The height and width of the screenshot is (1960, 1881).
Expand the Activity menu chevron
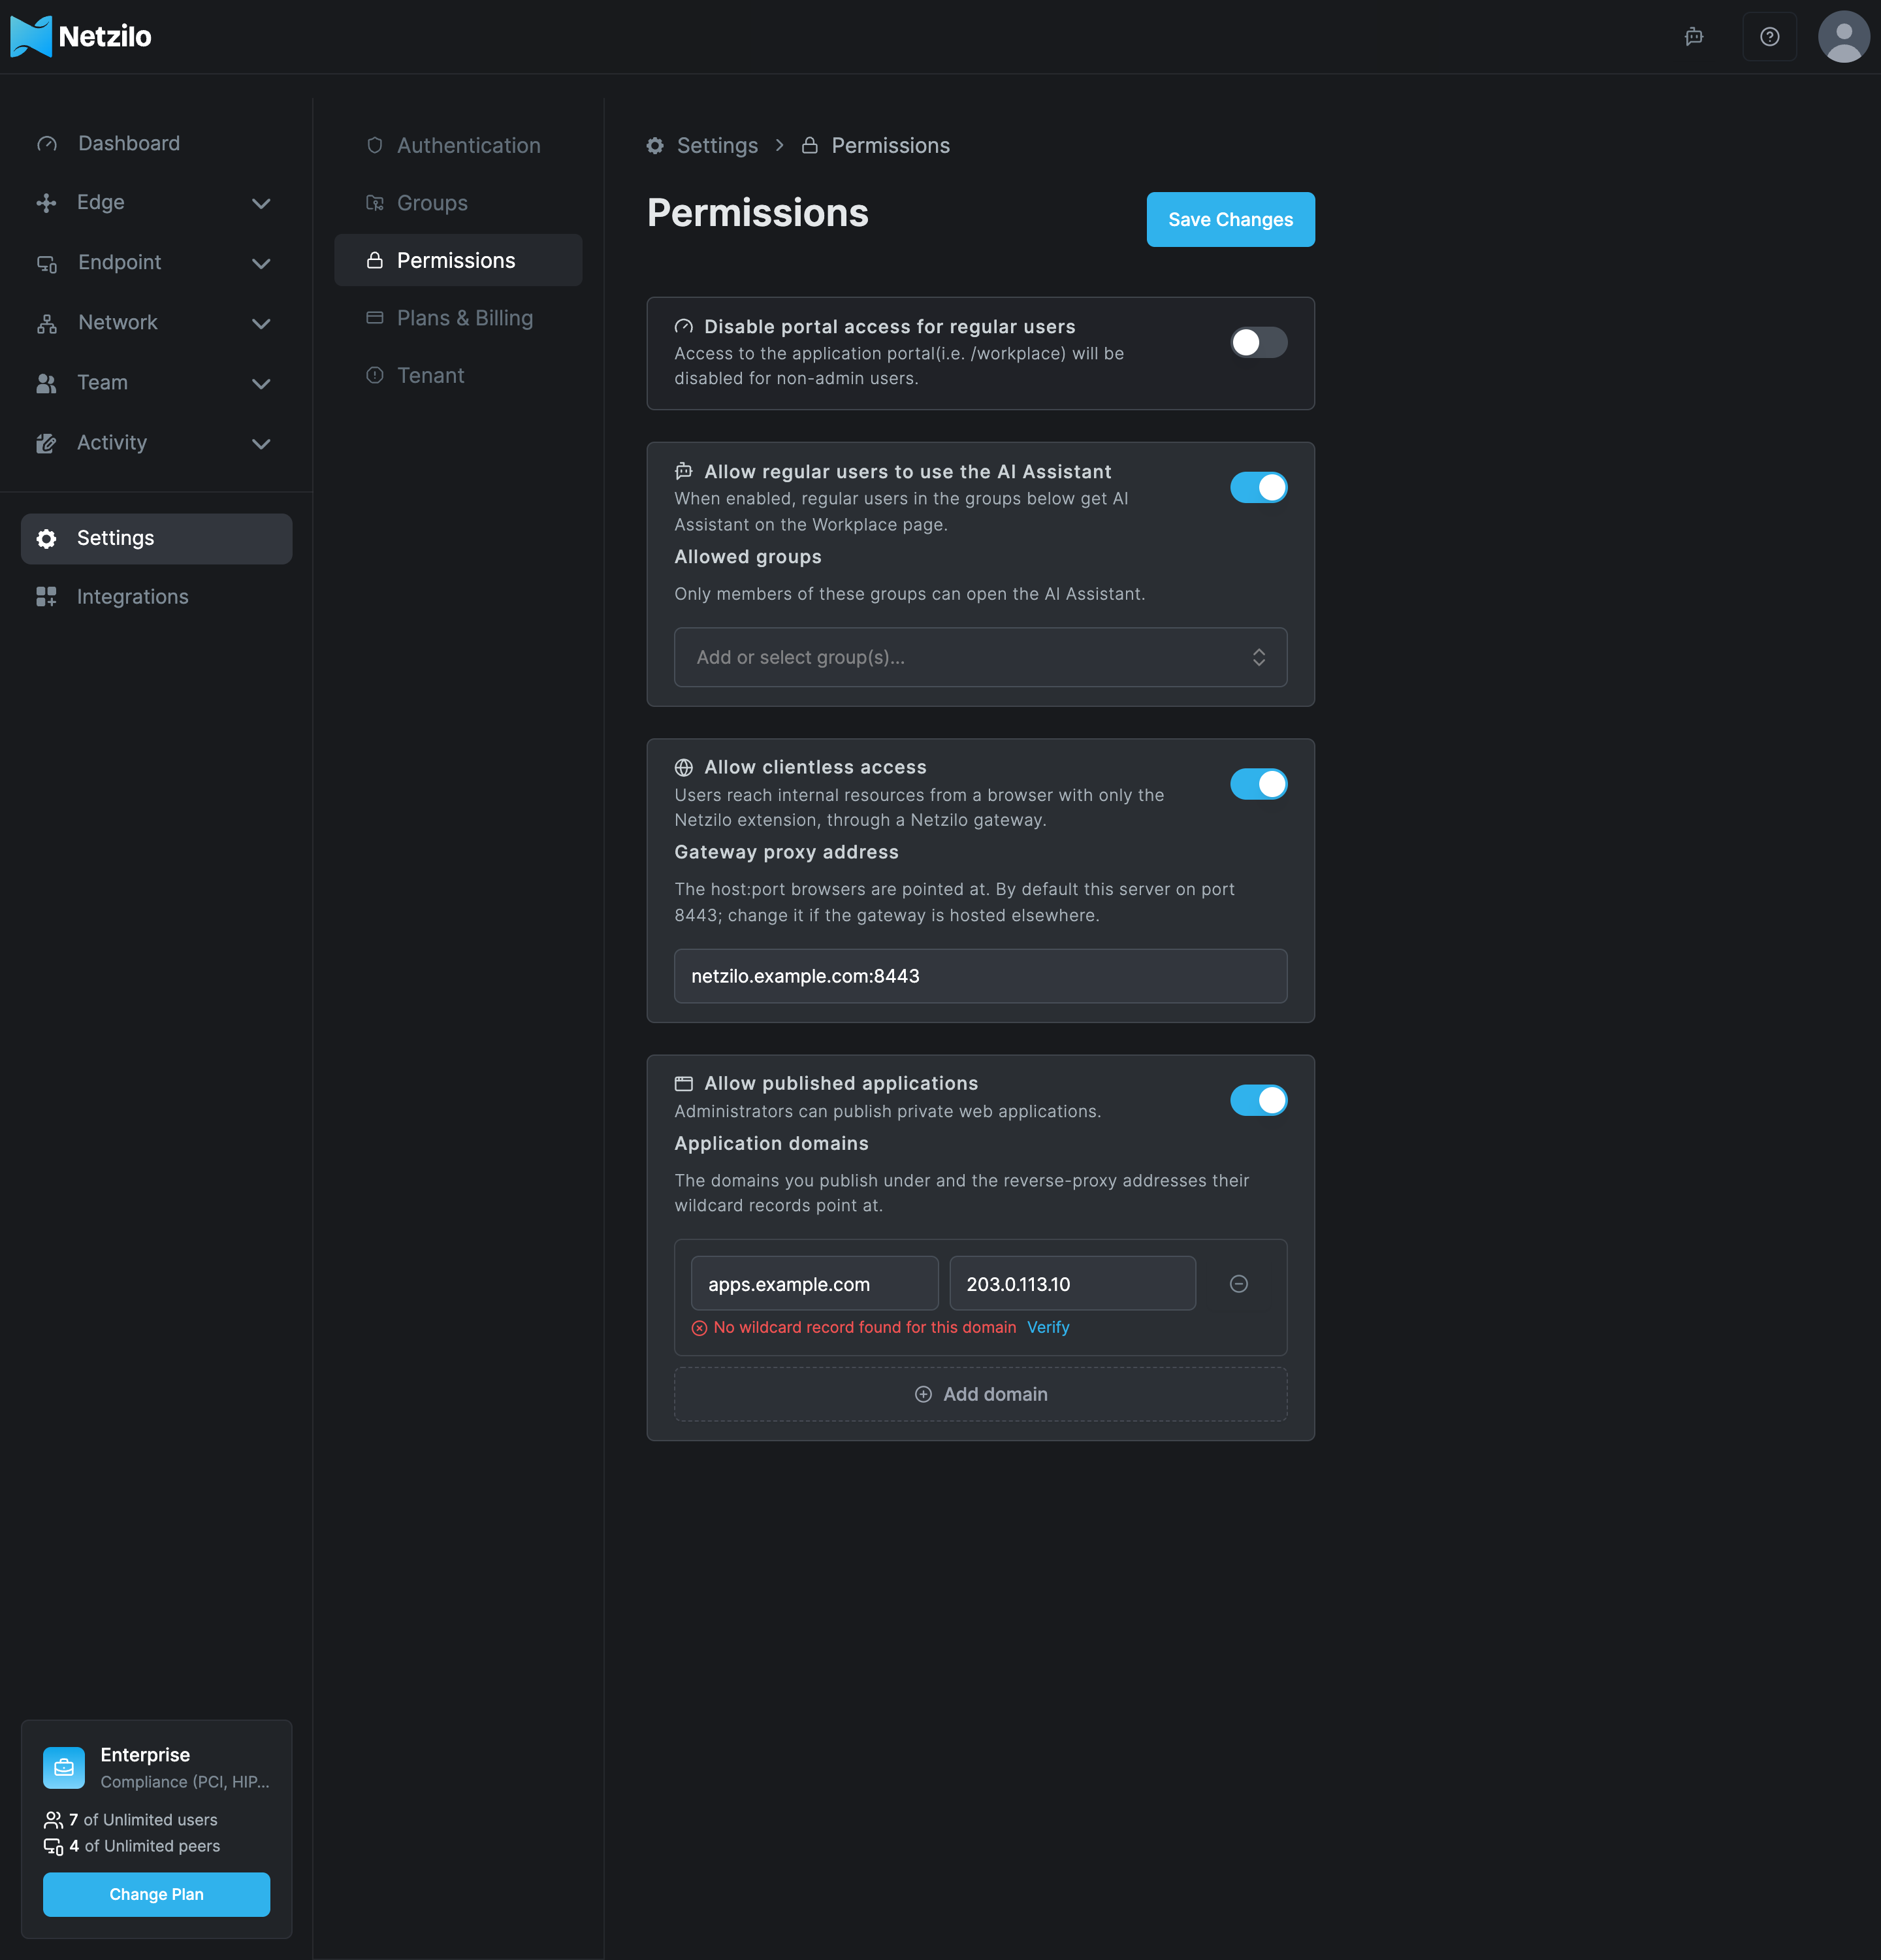pyautogui.click(x=261, y=444)
